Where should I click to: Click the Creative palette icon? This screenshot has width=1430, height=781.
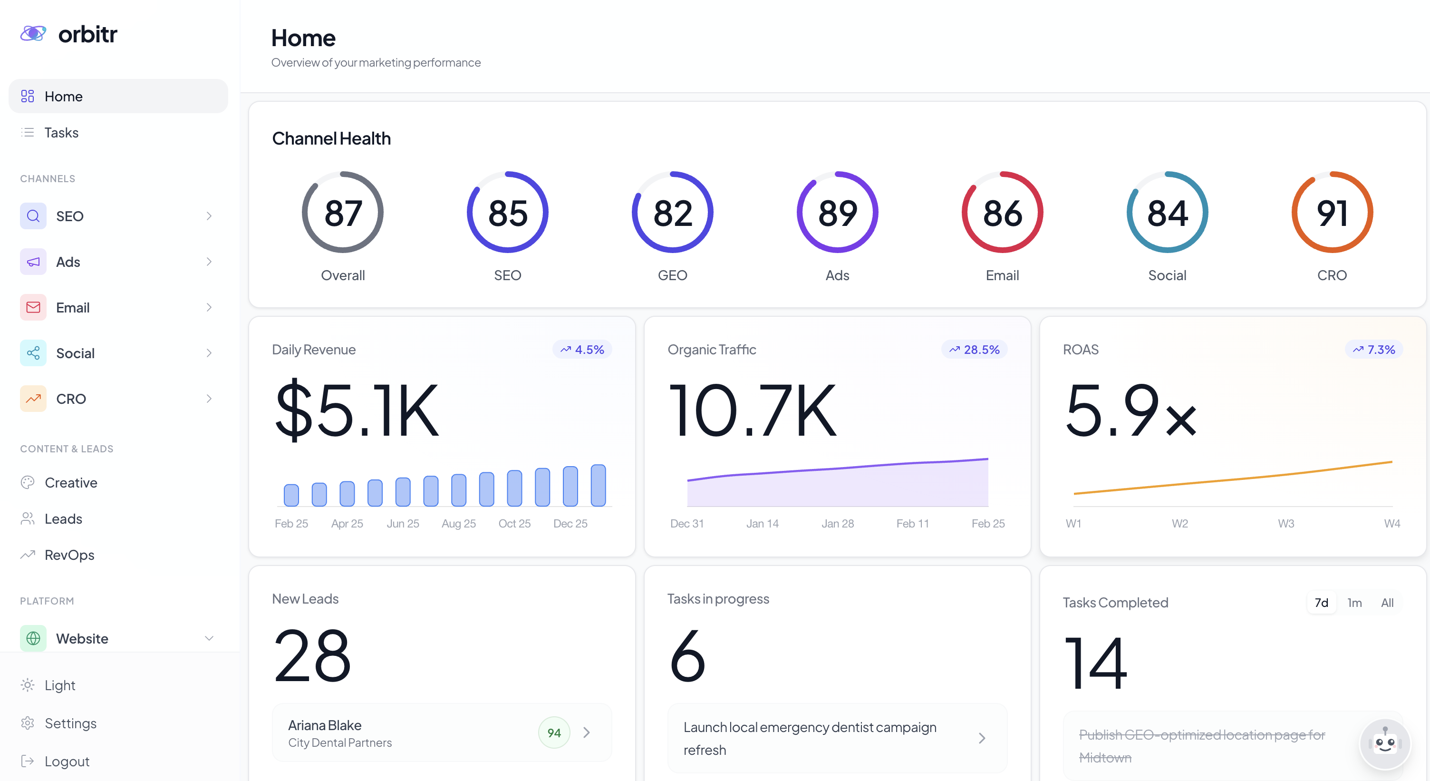(x=27, y=482)
